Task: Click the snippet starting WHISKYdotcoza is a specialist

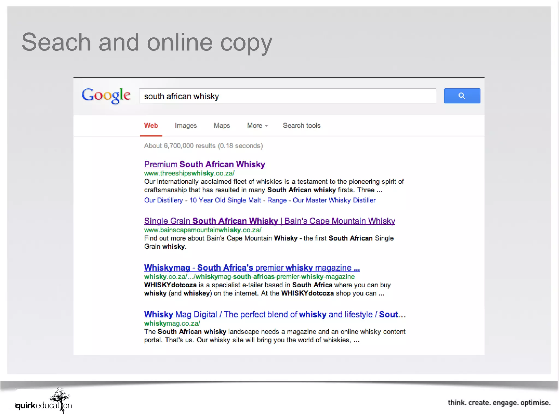Action: [x=267, y=289]
